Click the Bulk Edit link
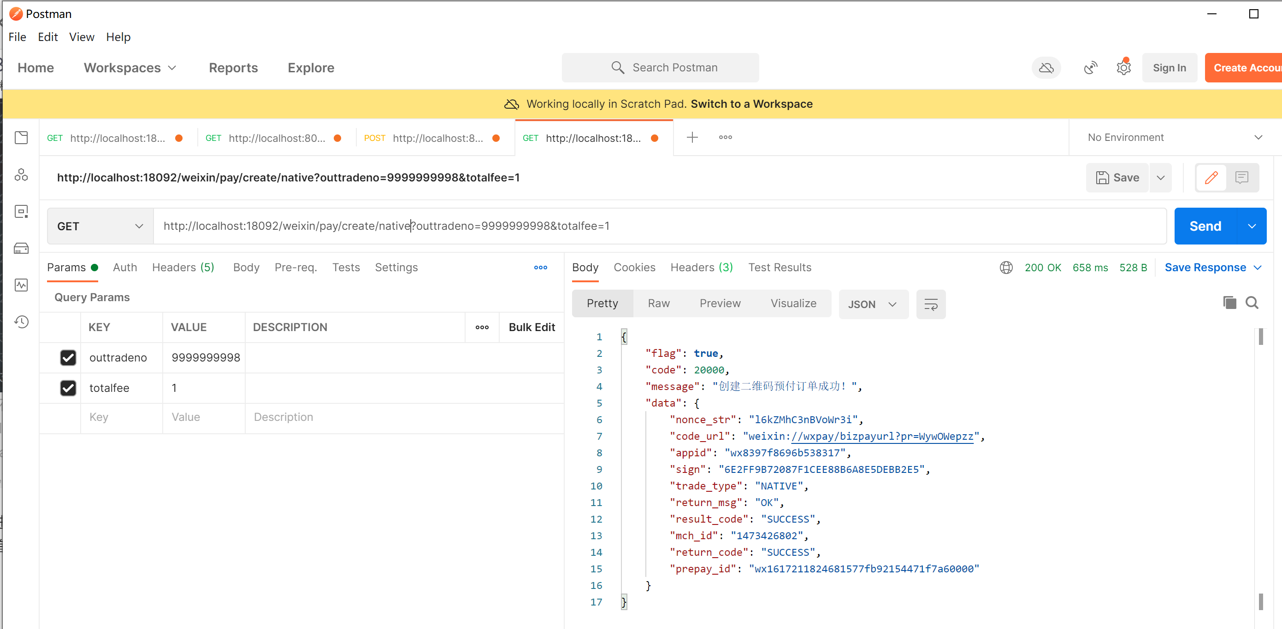Viewport: 1282px width, 629px height. tap(532, 327)
